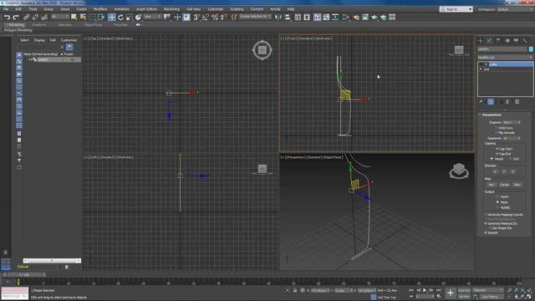Activate the Select and Uniform Scale tool
Screen dimensions: 535x301
(x=130, y=17)
